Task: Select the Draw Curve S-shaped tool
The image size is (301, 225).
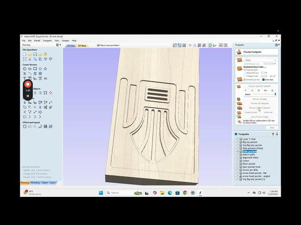Action: coord(35,74)
